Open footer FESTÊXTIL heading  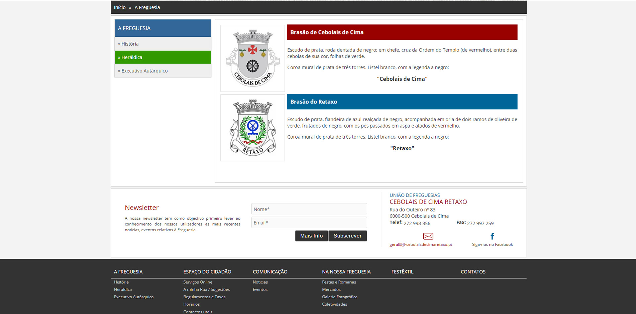pyautogui.click(x=402, y=272)
